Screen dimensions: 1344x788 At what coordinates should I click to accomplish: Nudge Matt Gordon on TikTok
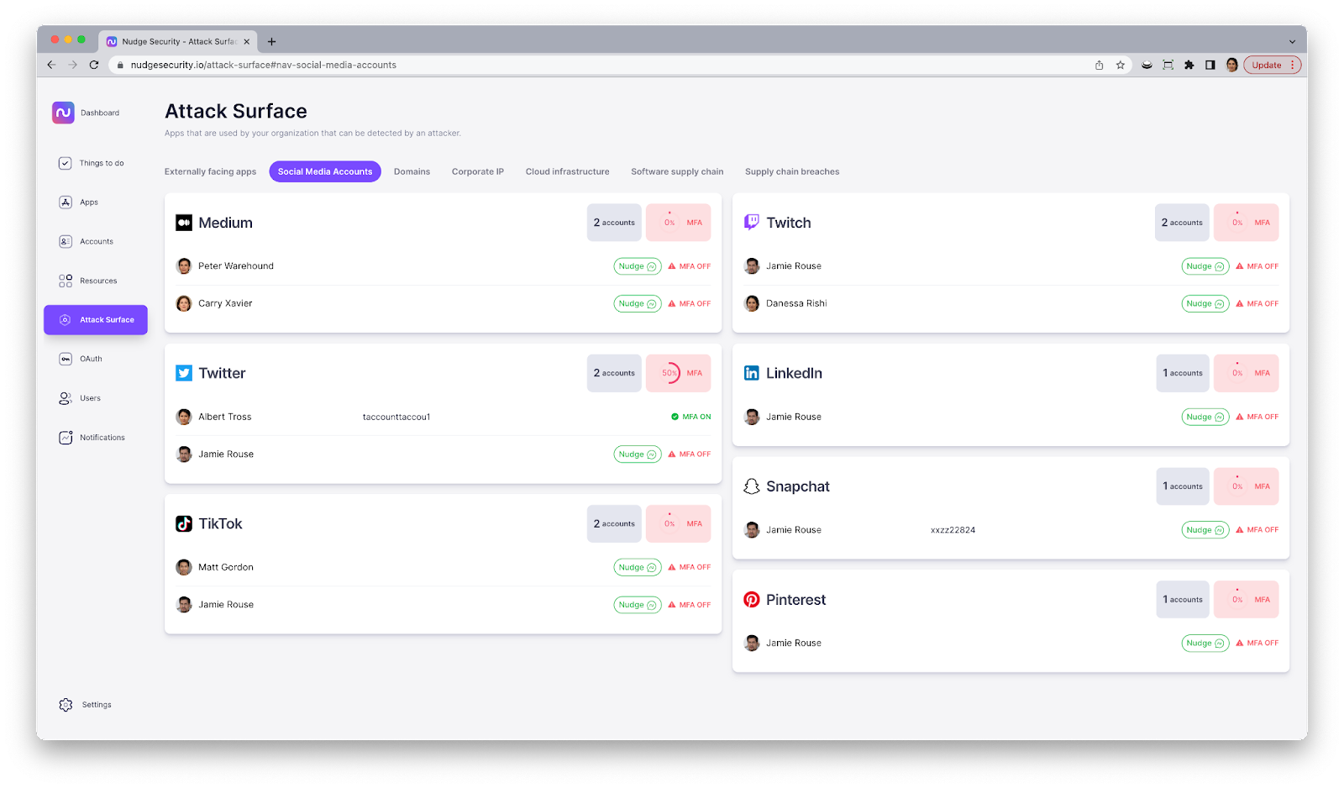click(x=638, y=568)
